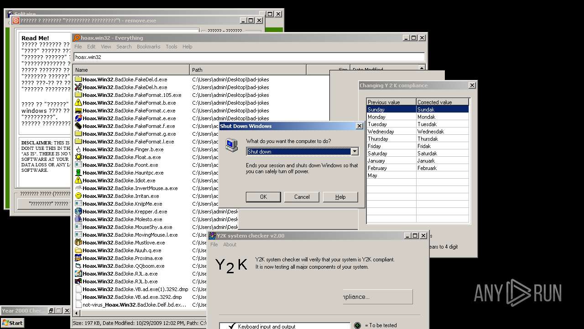584x329 pixels.
Task: Open the Everything File menu
Action: pyautogui.click(x=78, y=47)
